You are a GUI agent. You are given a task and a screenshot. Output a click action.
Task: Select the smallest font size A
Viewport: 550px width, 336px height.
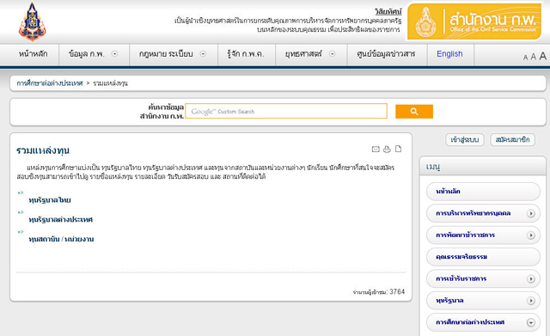click(x=525, y=58)
